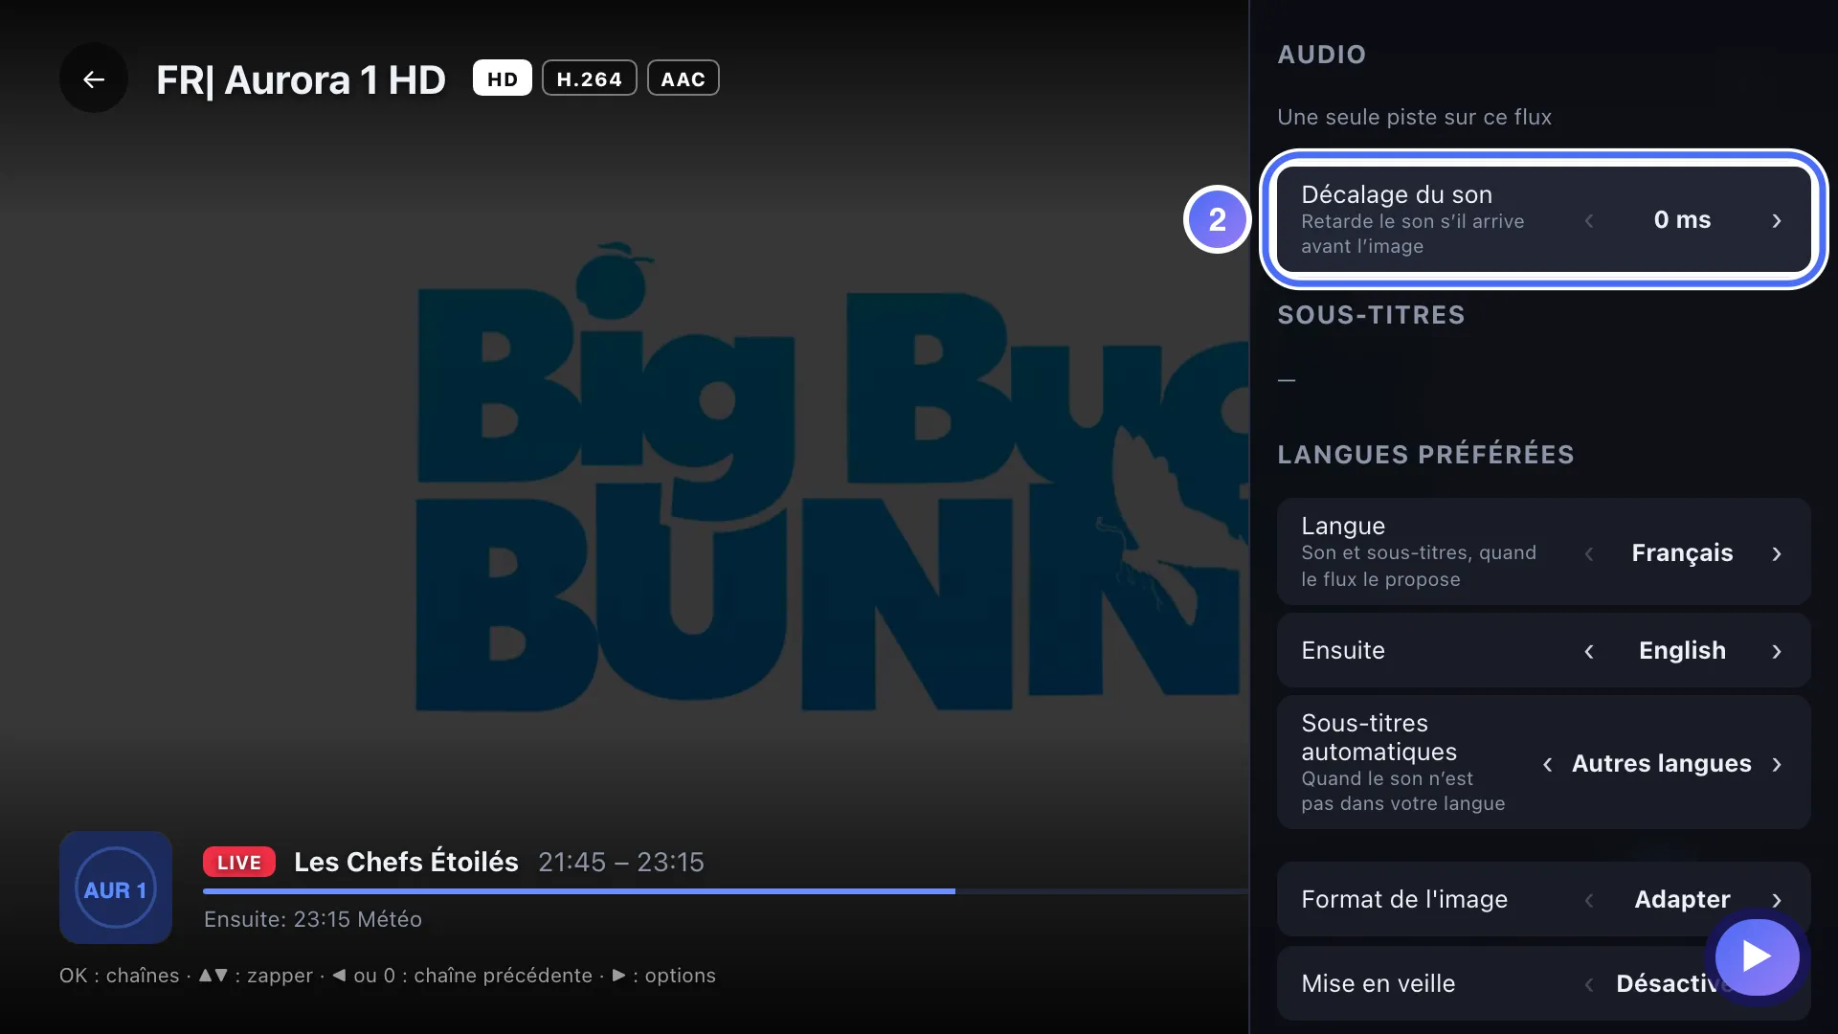The image size is (1838, 1034).
Task: Click the Français language value
Action: pos(1682,553)
